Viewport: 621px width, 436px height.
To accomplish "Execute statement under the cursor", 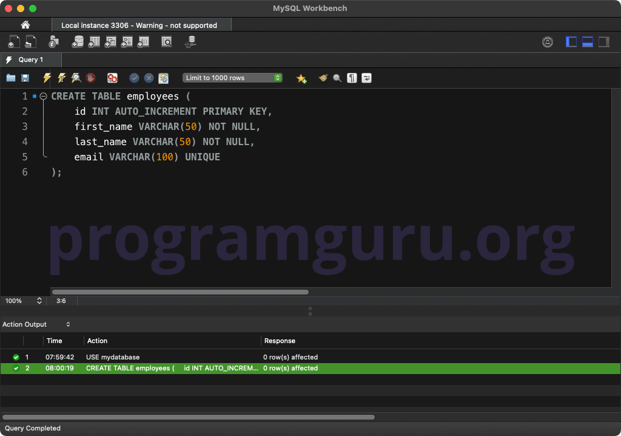I will coord(62,78).
